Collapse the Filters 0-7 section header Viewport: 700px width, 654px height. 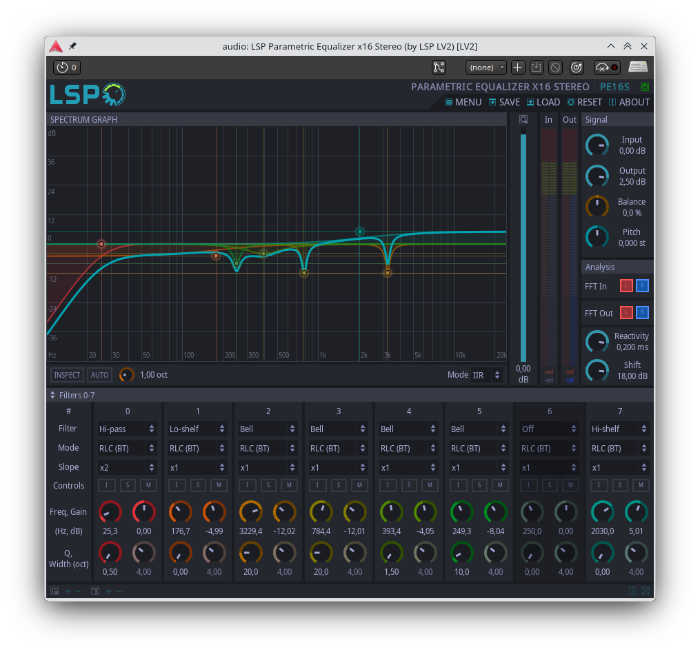pos(53,395)
